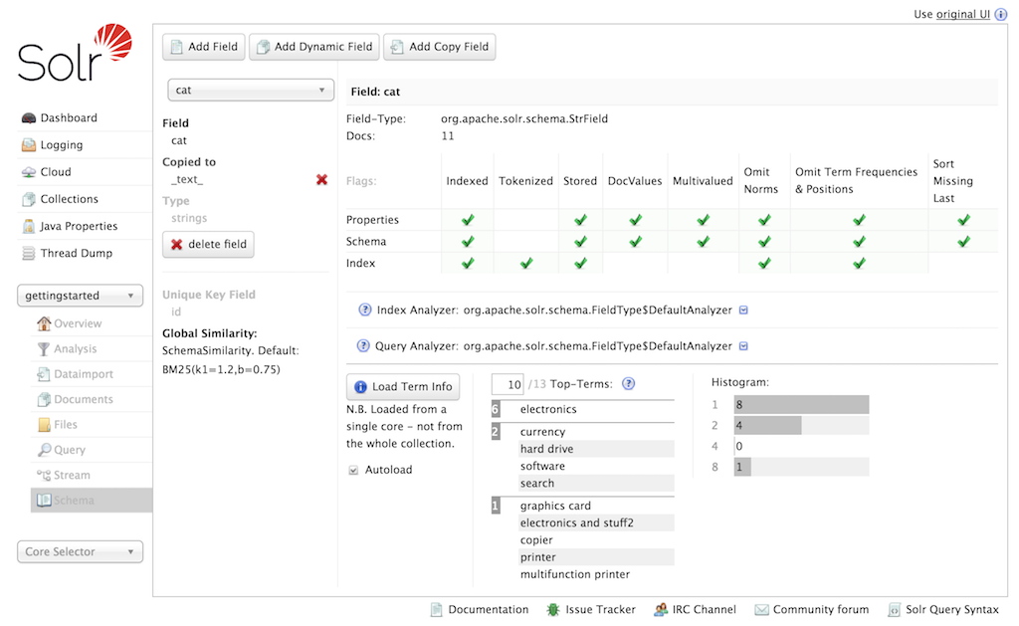Toggle the Autoload checkbox
Screen dimensions: 1019x626
pos(353,470)
